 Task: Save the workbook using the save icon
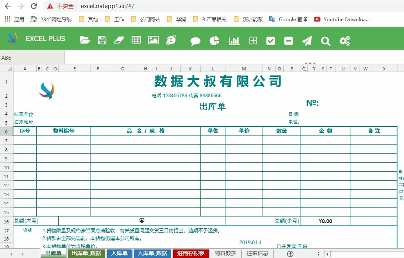point(101,40)
